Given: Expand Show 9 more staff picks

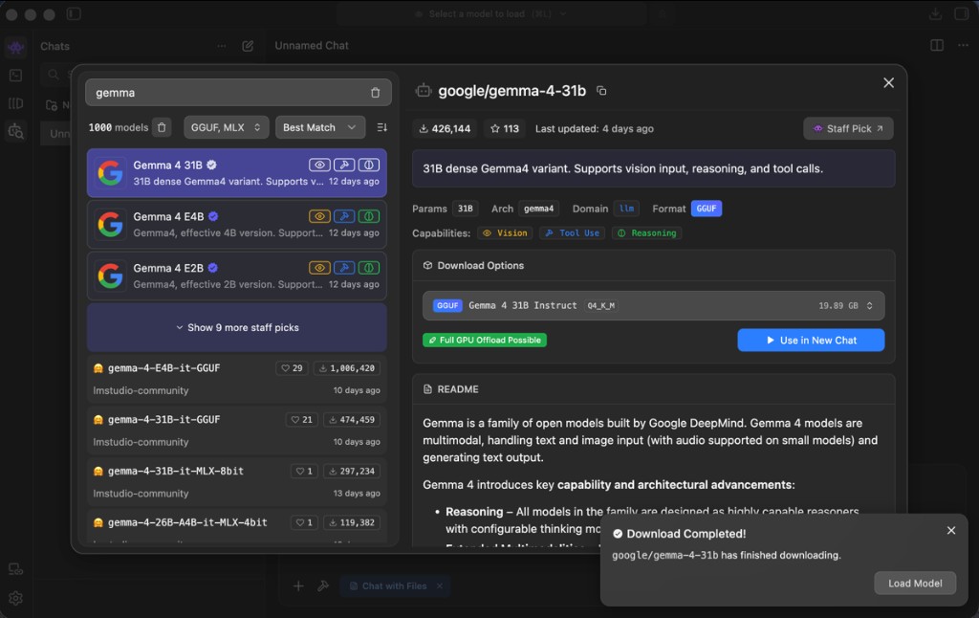Looking at the screenshot, I should [237, 327].
